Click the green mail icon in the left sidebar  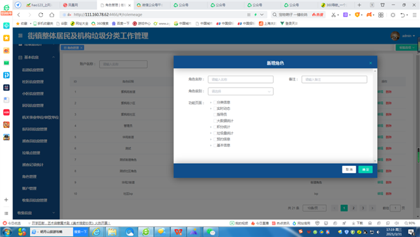[x=7, y=63]
